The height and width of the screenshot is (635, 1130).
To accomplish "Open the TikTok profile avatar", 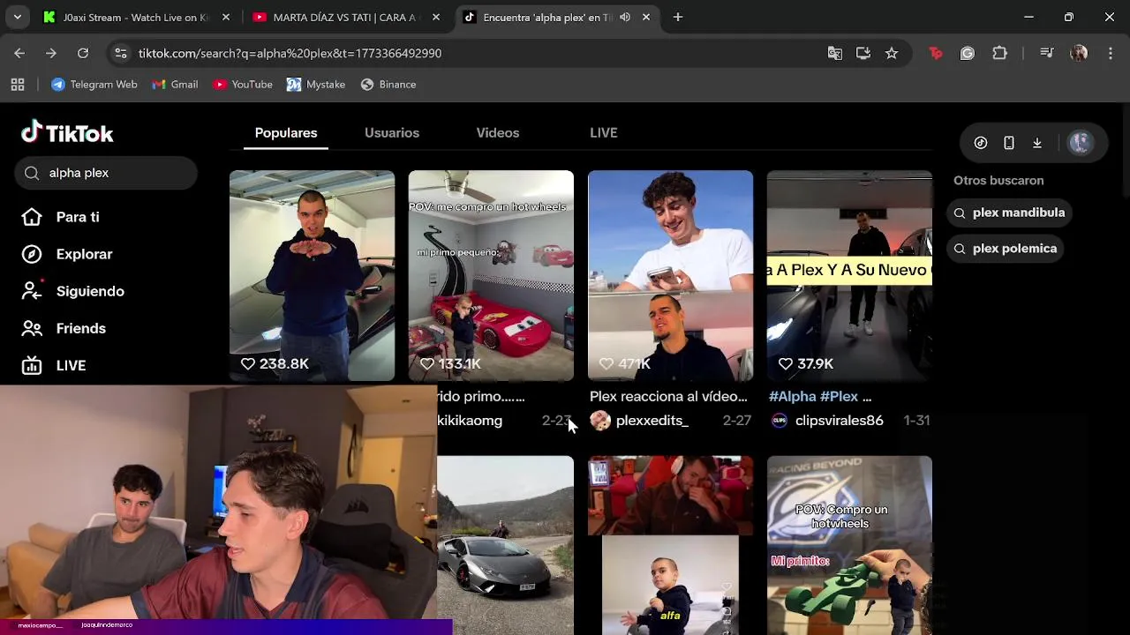I will click(1080, 143).
